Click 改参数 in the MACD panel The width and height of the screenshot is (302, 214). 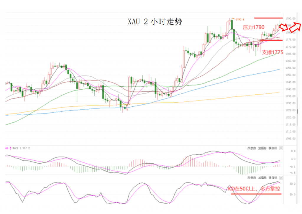pyautogui.click(x=252, y=148)
